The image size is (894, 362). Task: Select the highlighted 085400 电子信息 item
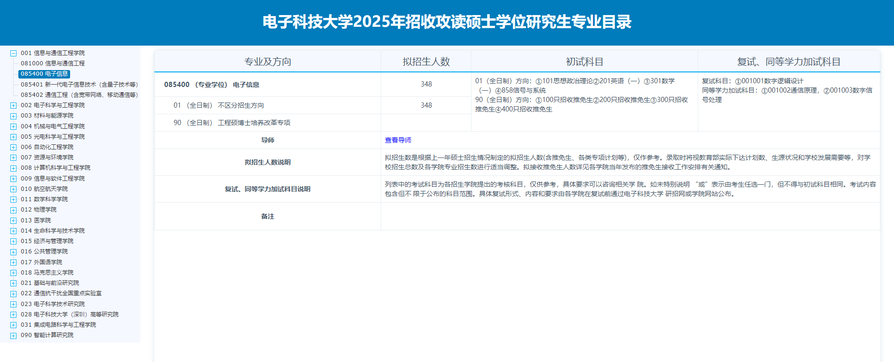44,74
